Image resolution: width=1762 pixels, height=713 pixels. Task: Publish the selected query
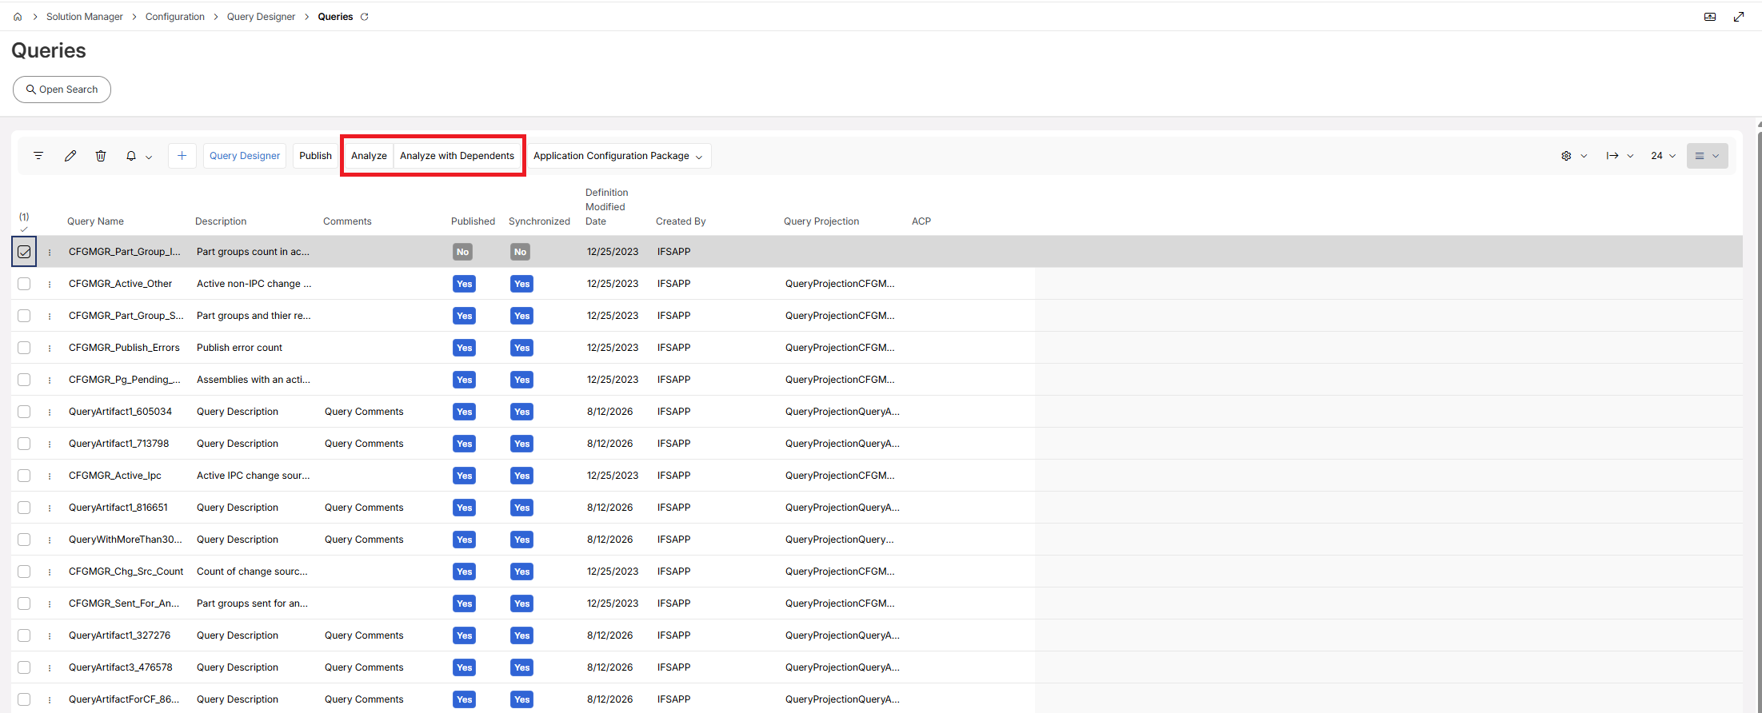click(315, 156)
